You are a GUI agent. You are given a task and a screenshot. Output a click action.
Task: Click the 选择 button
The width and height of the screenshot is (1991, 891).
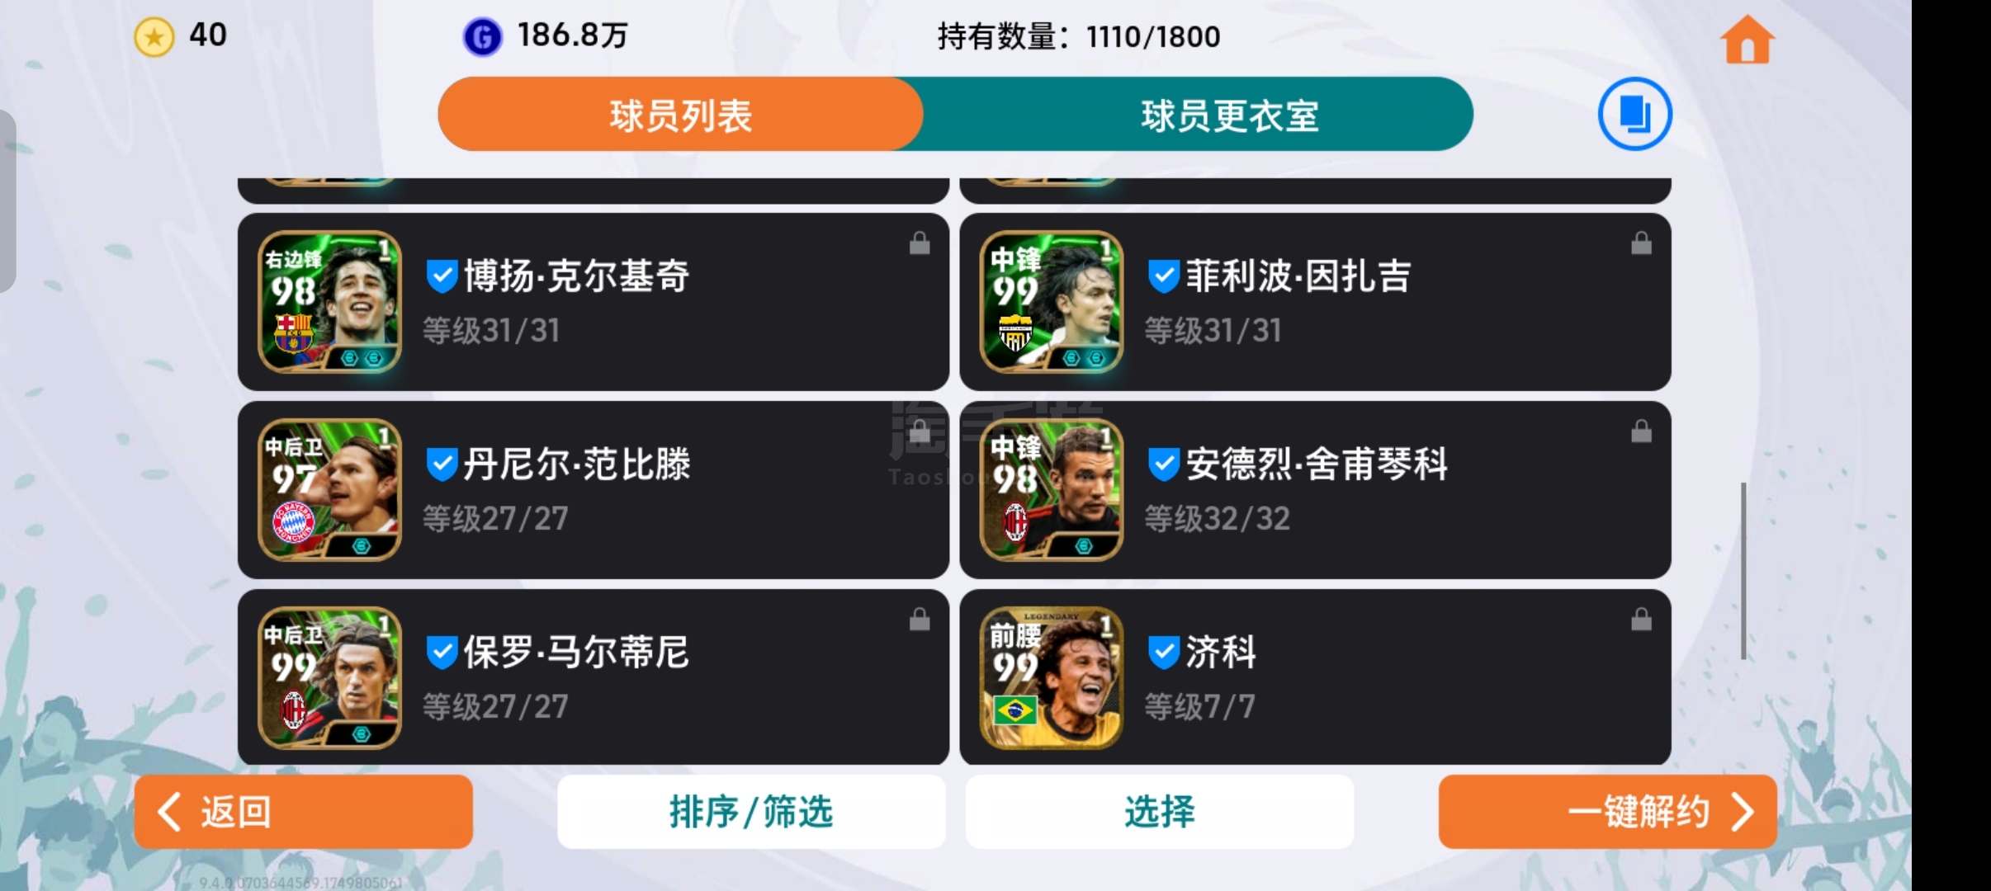pyautogui.click(x=1159, y=812)
